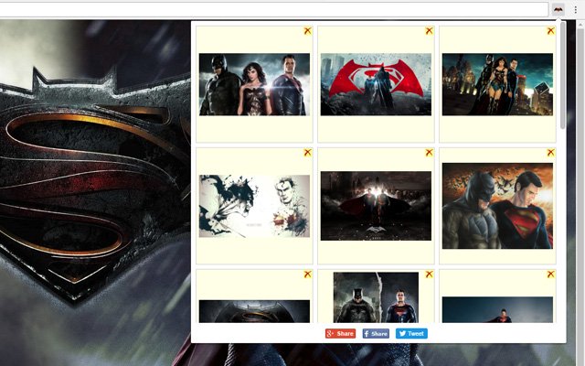
Task: Select the flying Superman thumbnail
Action: [497, 309]
